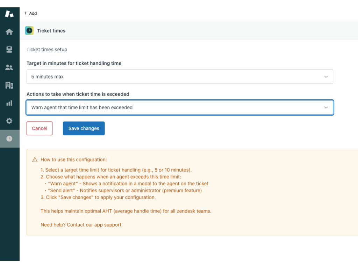Open the Customers people icon

[9, 67]
